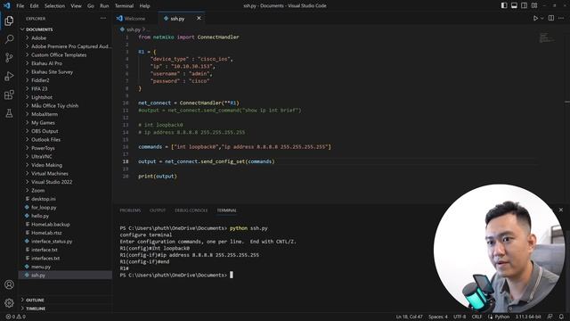Change UTF-8 file encoding
The height and width of the screenshot is (321, 570).
pyautogui.click(x=460, y=317)
